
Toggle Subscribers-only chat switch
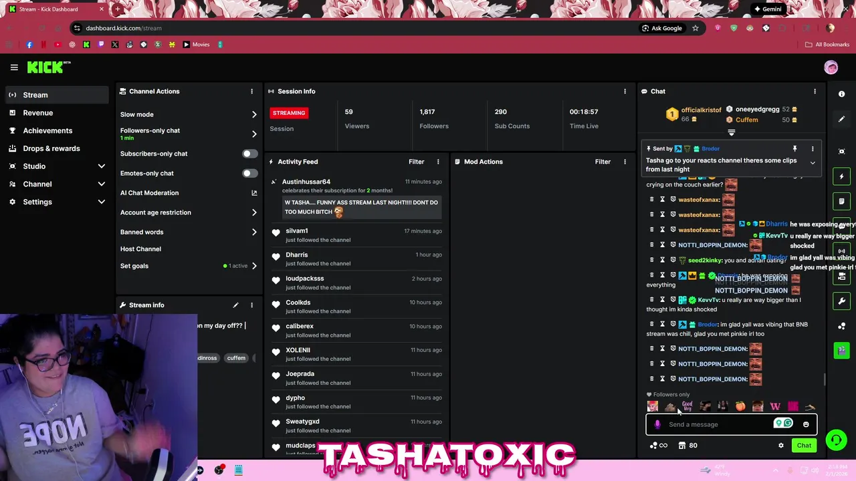[249, 154]
